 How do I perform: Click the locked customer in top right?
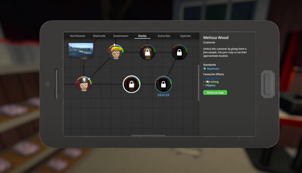point(179,52)
